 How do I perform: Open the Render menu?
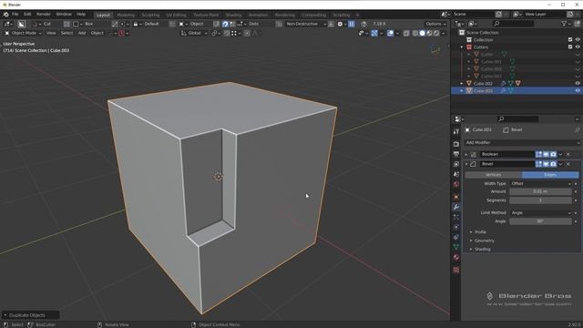[x=44, y=15]
